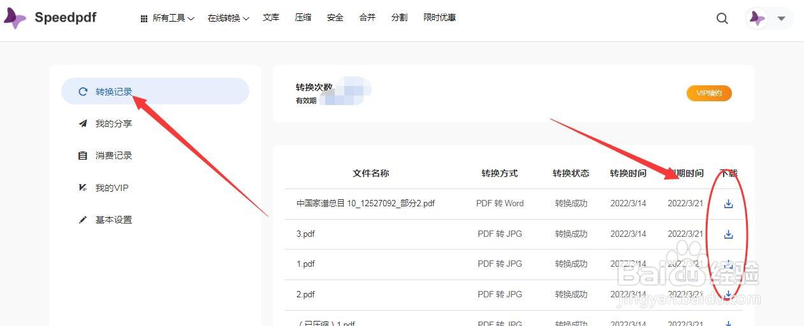Open the 所有工具 dropdown menu
The width and height of the screenshot is (804, 326).
click(167, 18)
